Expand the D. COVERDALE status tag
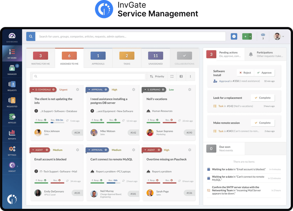Viewport: 293px width, 211px height. [x=43, y=90]
